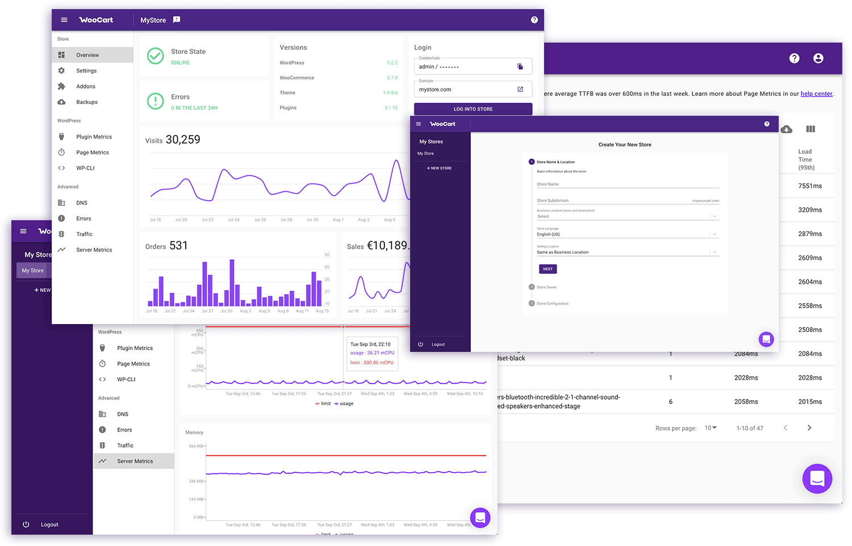
Task: Copy admin credentials in Login card
Action: click(520, 66)
